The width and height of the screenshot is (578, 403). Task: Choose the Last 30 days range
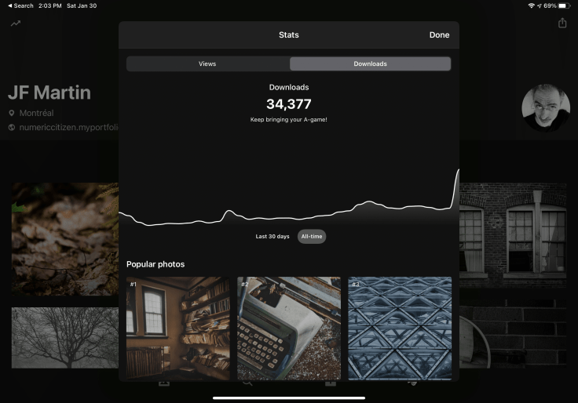[273, 236]
